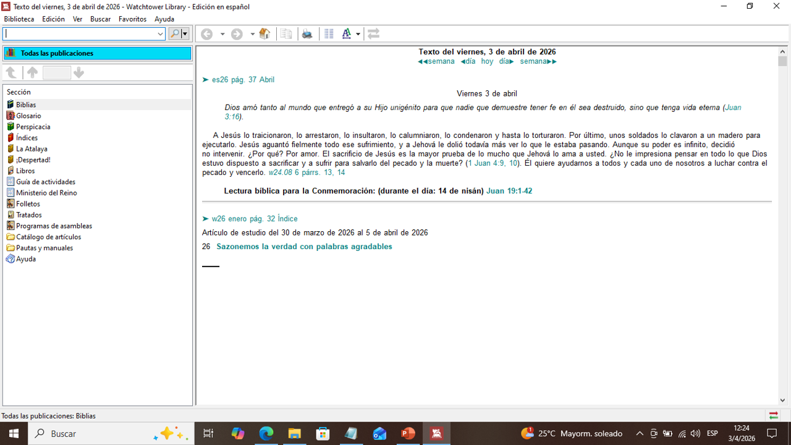Click the Print icon
791x445 pixels.
pyautogui.click(x=307, y=34)
